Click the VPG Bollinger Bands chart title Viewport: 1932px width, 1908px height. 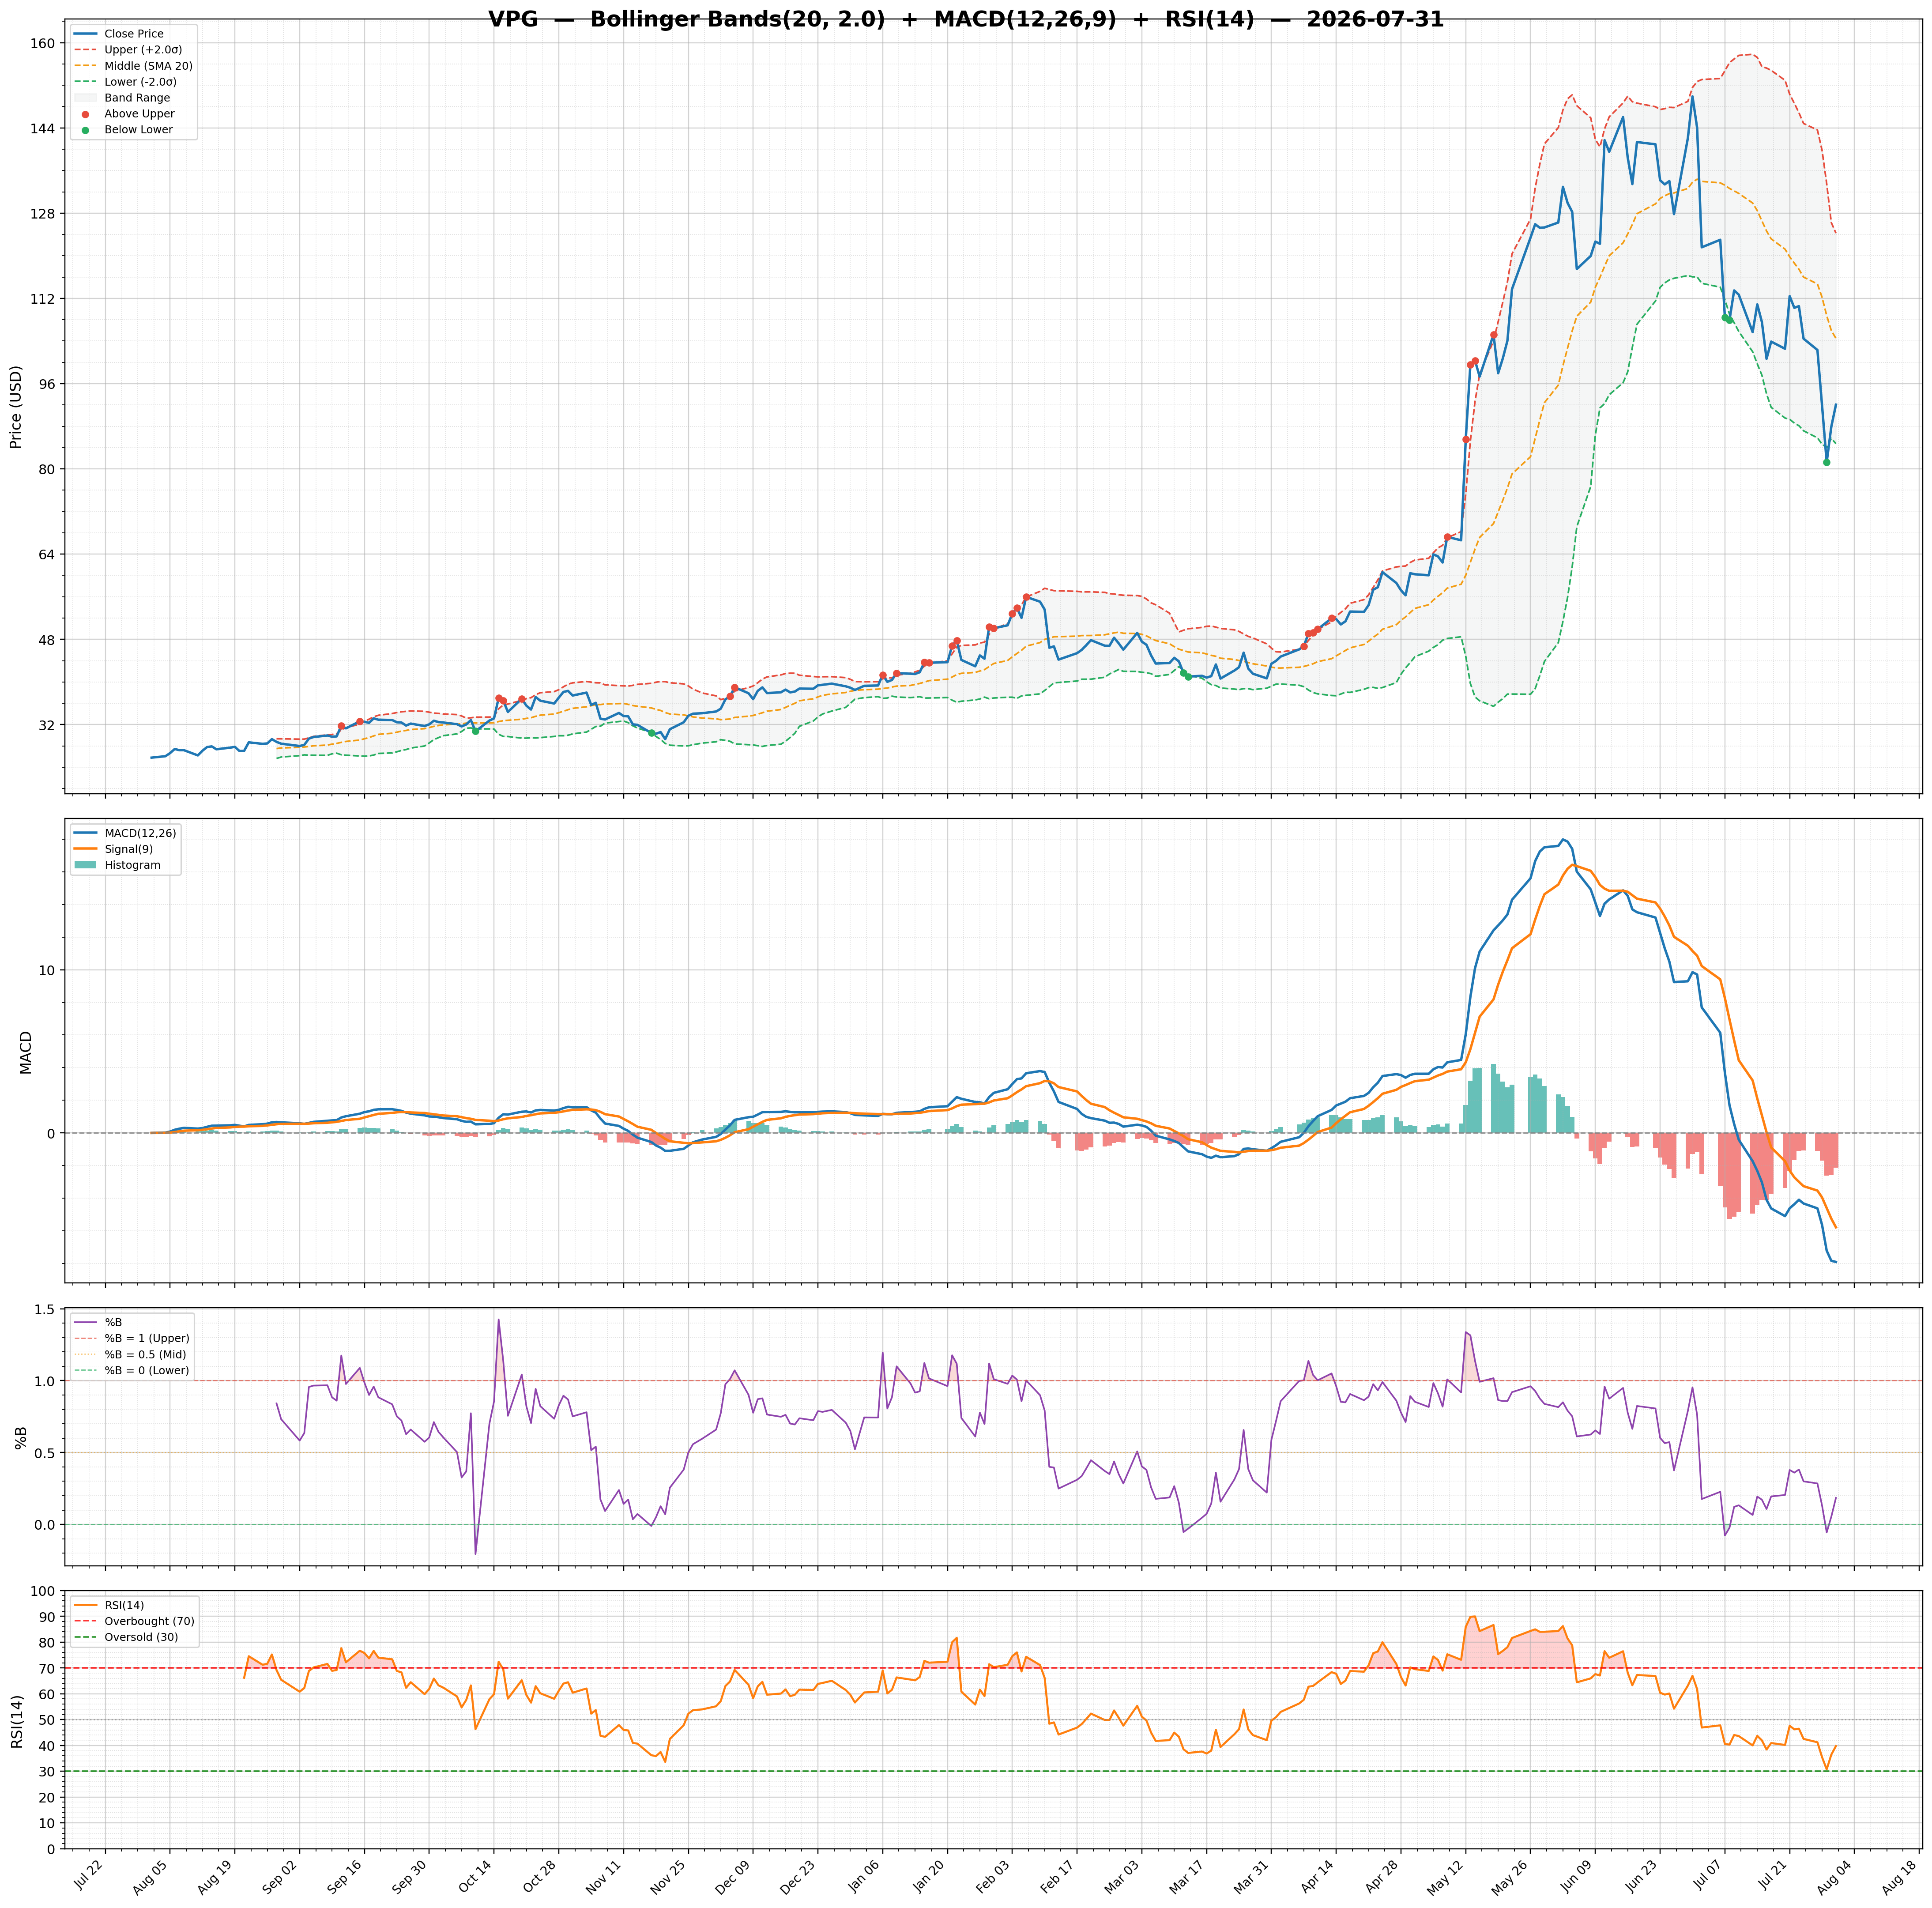click(966, 20)
